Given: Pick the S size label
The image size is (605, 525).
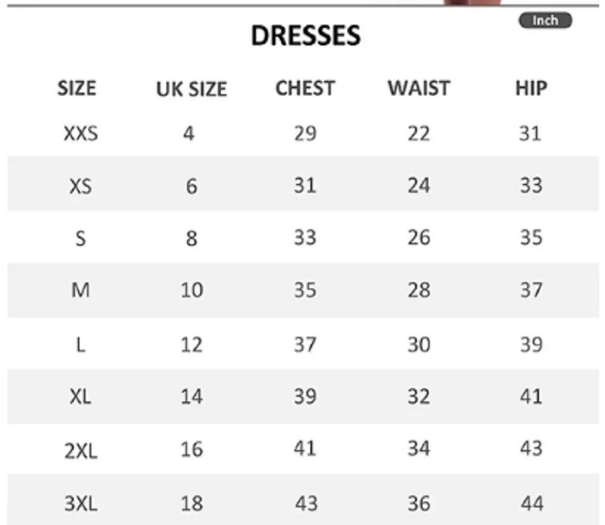Looking at the screenshot, I should tap(80, 238).
